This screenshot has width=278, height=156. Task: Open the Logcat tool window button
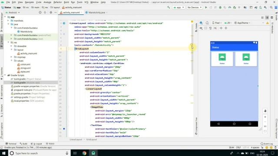pyautogui.click(x=36, y=144)
